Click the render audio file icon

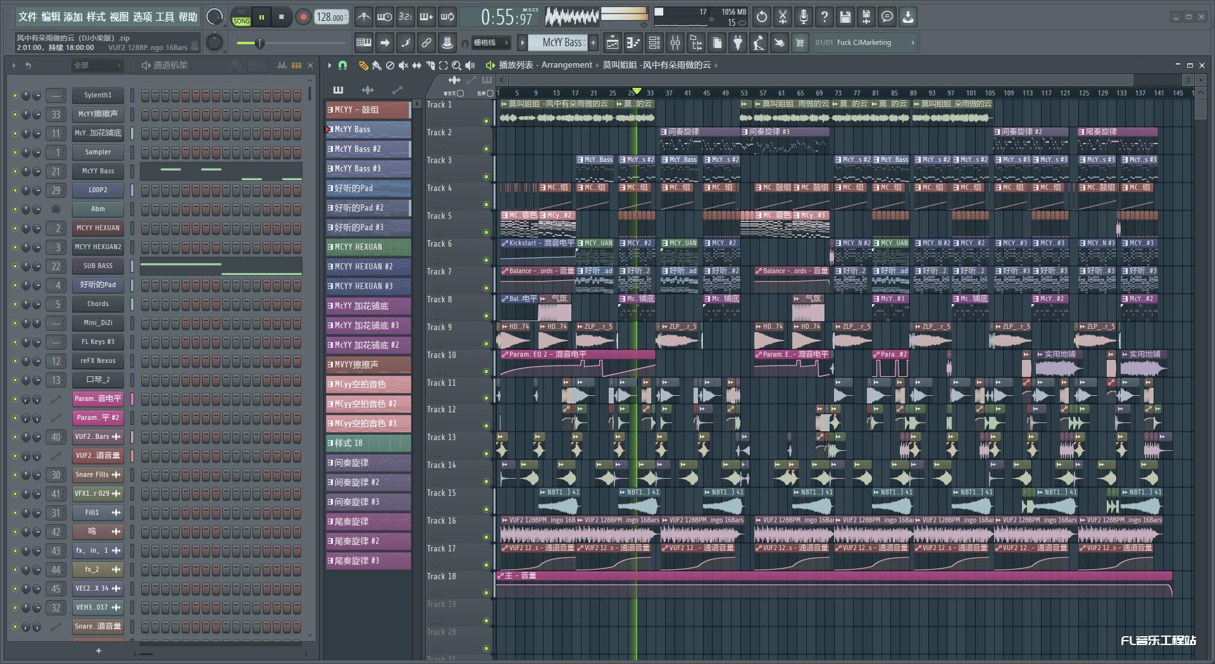[x=866, y=17]
